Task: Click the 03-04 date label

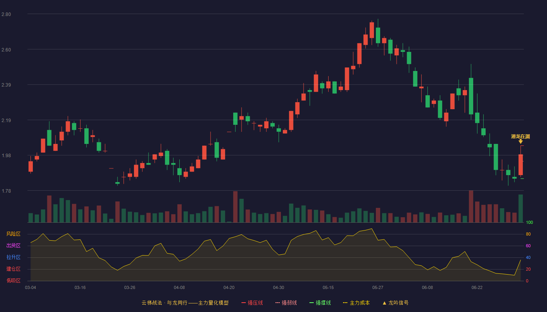Action: click(x=30, y=287)
